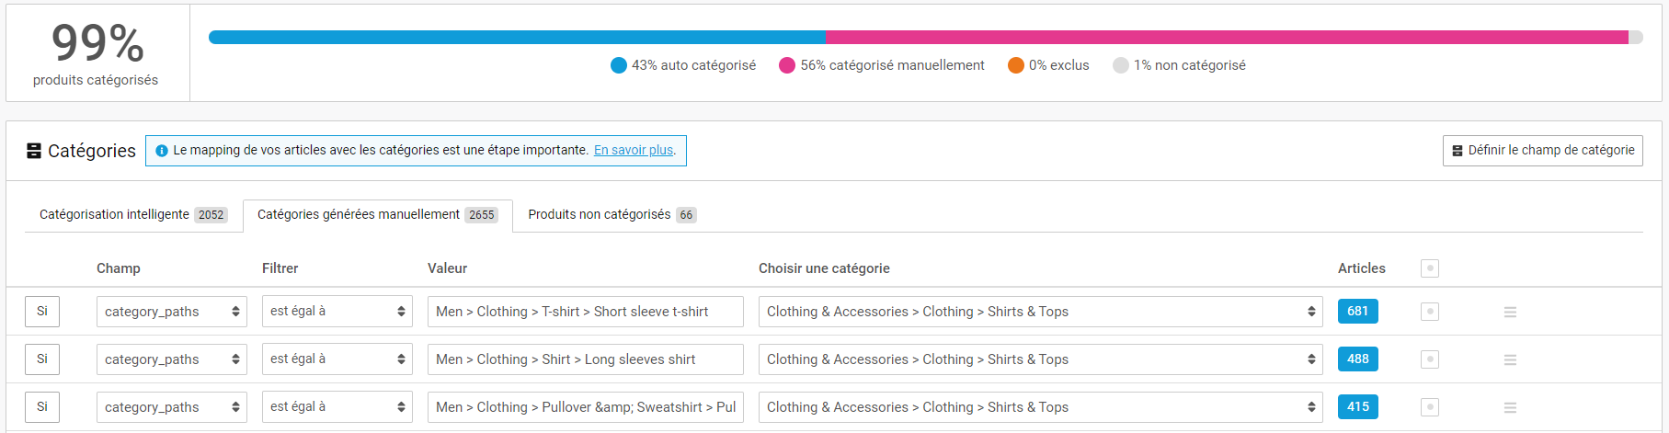Click the pink catégorisé manuellement legend dot
Viewport: 1669px width, 433px height.
787,65
